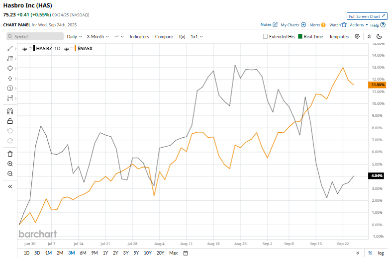389x260 pixels.
Task: Select the 5Y time range
Action: (136, 253)
